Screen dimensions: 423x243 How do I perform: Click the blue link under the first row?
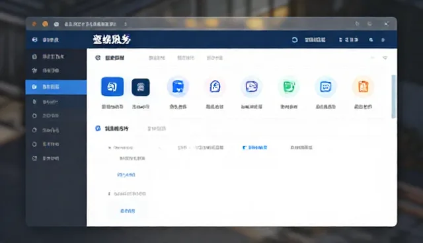pyautogui.click(x=126, y=175)
